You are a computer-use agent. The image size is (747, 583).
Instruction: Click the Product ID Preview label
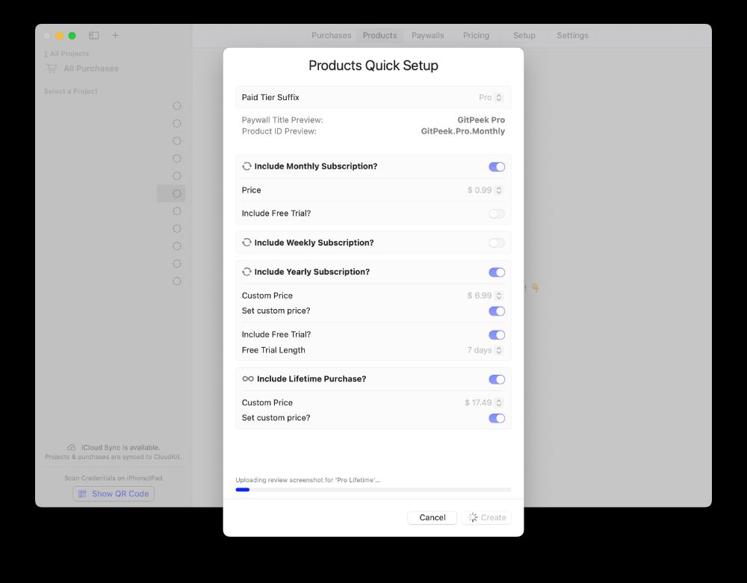pyautogui.click(x=279, y=131)
